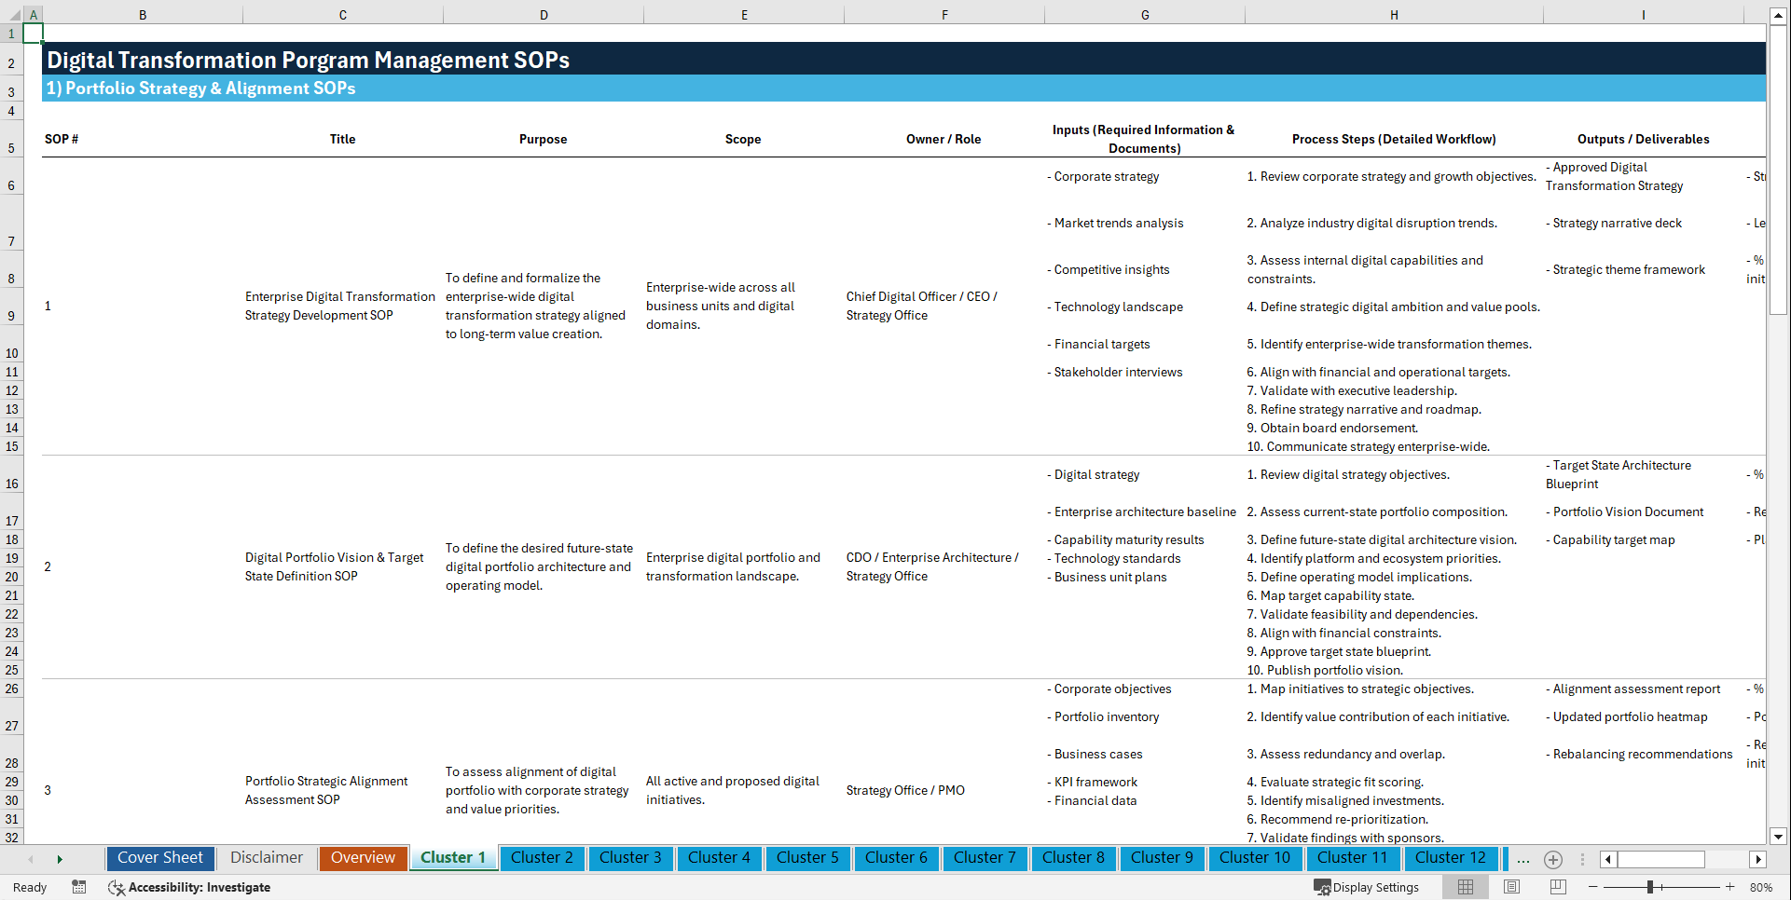Click the next sheet navigation arrow
Viewport: 1791px width, 900px height.
coord(60,858)
